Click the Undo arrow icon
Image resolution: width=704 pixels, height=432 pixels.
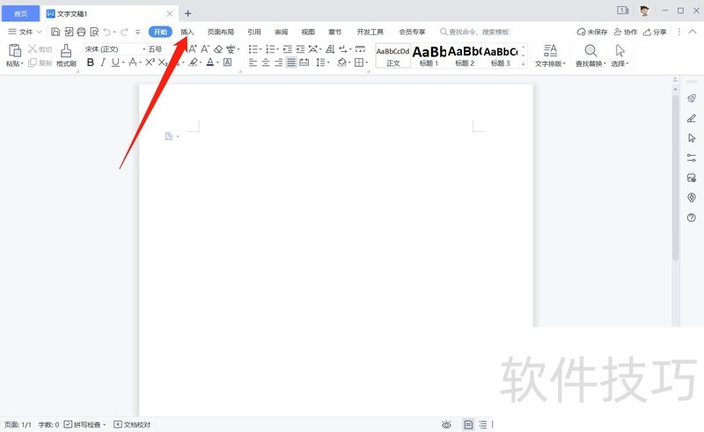(x=107, y=32)
